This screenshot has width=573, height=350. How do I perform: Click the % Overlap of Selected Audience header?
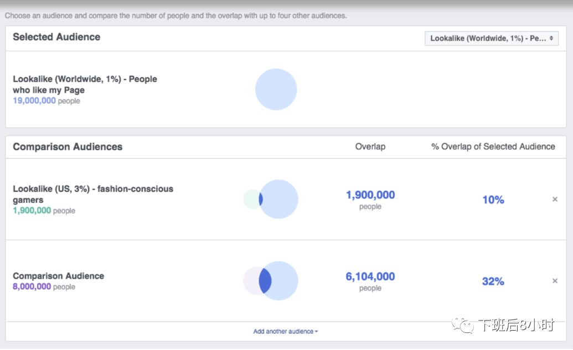(493, 147)
